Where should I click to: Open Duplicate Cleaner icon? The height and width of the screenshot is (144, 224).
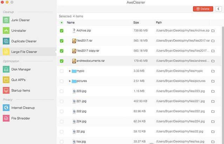pyautogui.click(x=6, y=41)
